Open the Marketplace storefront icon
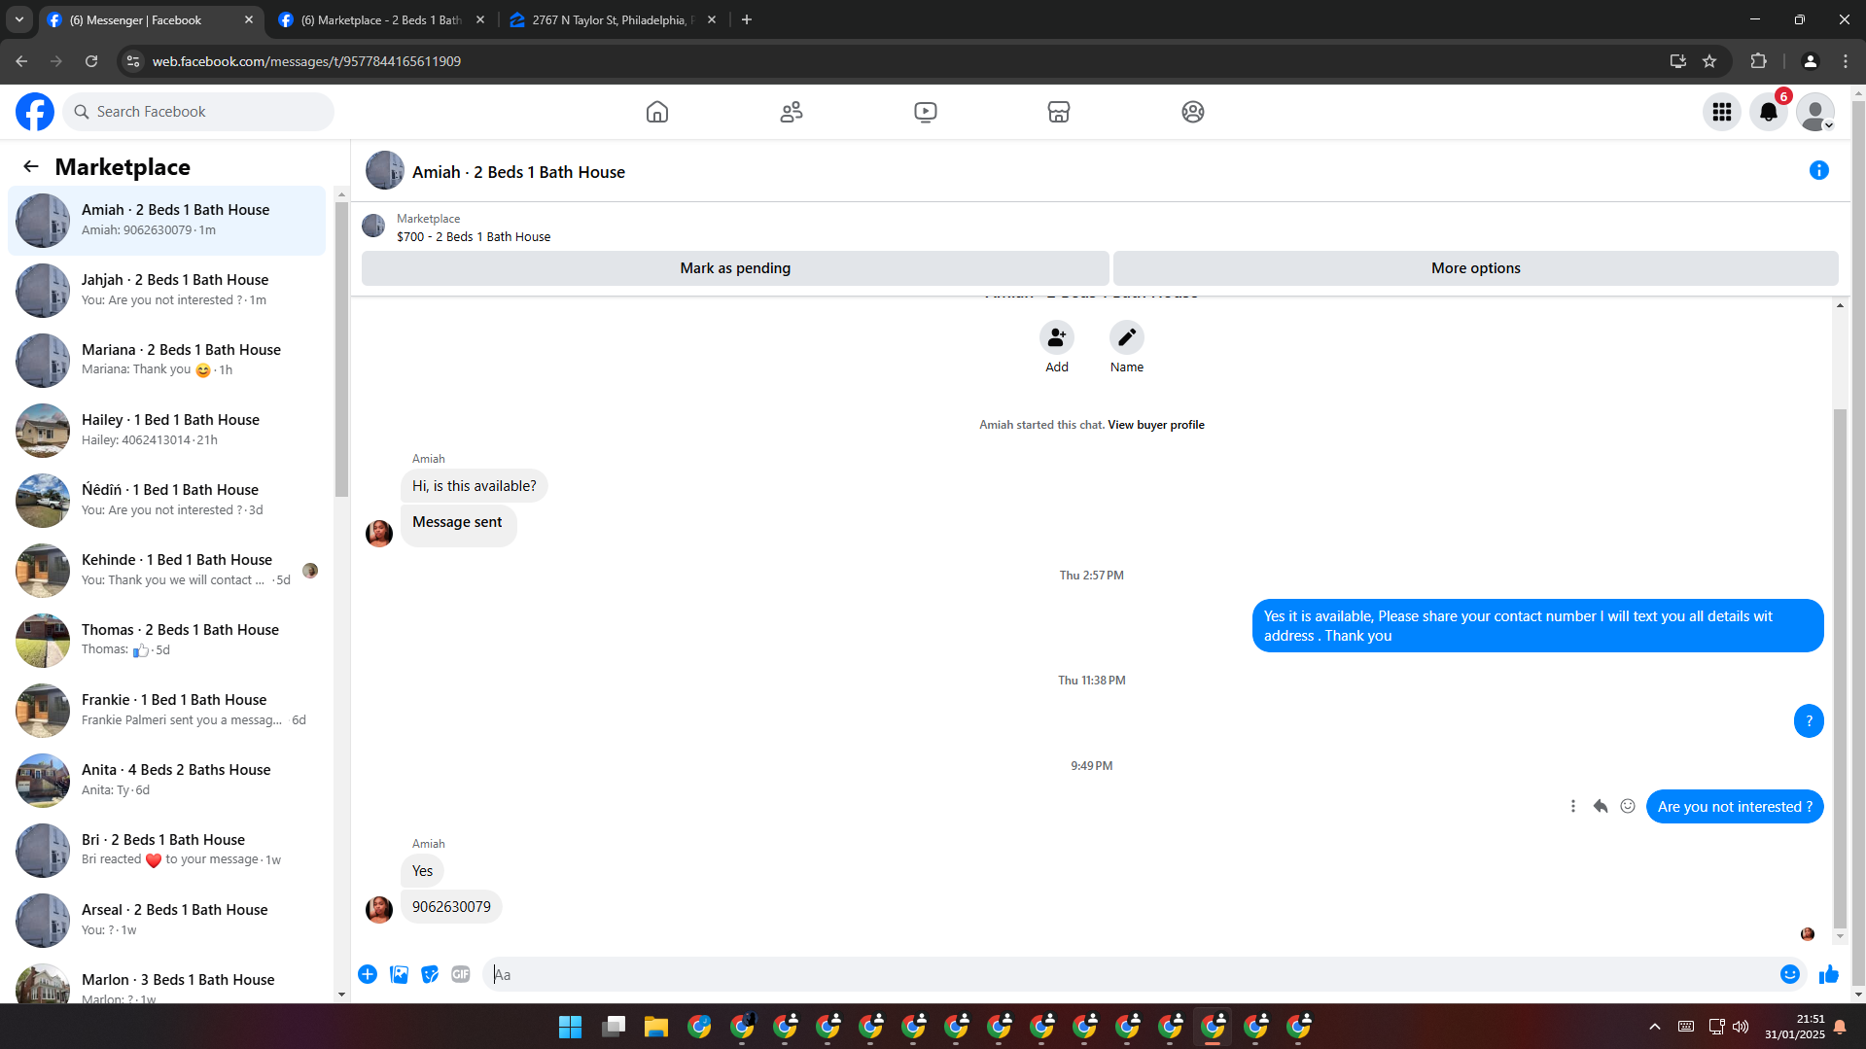The width and height of the screenshot is (1866, 1049). (1059, 112)
